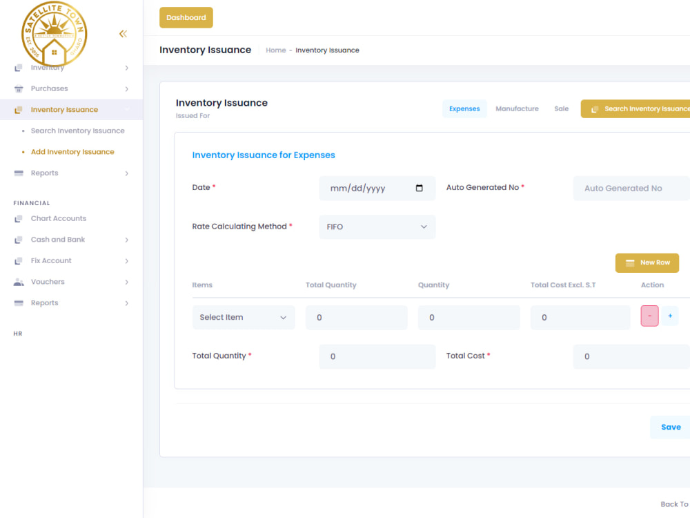This screenshot has height=518, width=690.
Task: Open Add Inventory Issuance submenu item
Action: (72, 152)
